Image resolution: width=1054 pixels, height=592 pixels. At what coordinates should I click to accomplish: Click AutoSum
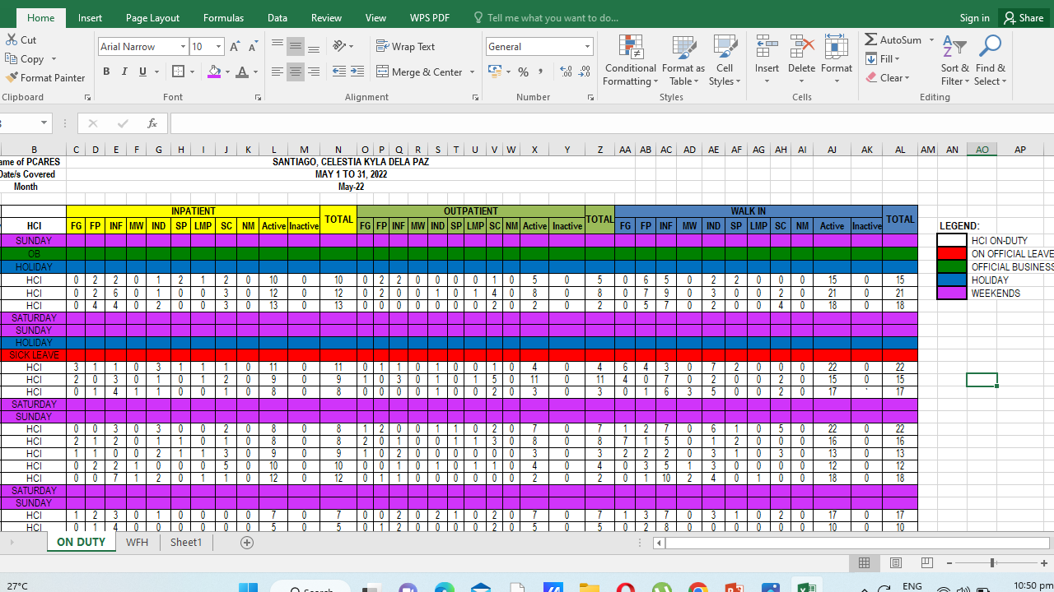point(893,39)
